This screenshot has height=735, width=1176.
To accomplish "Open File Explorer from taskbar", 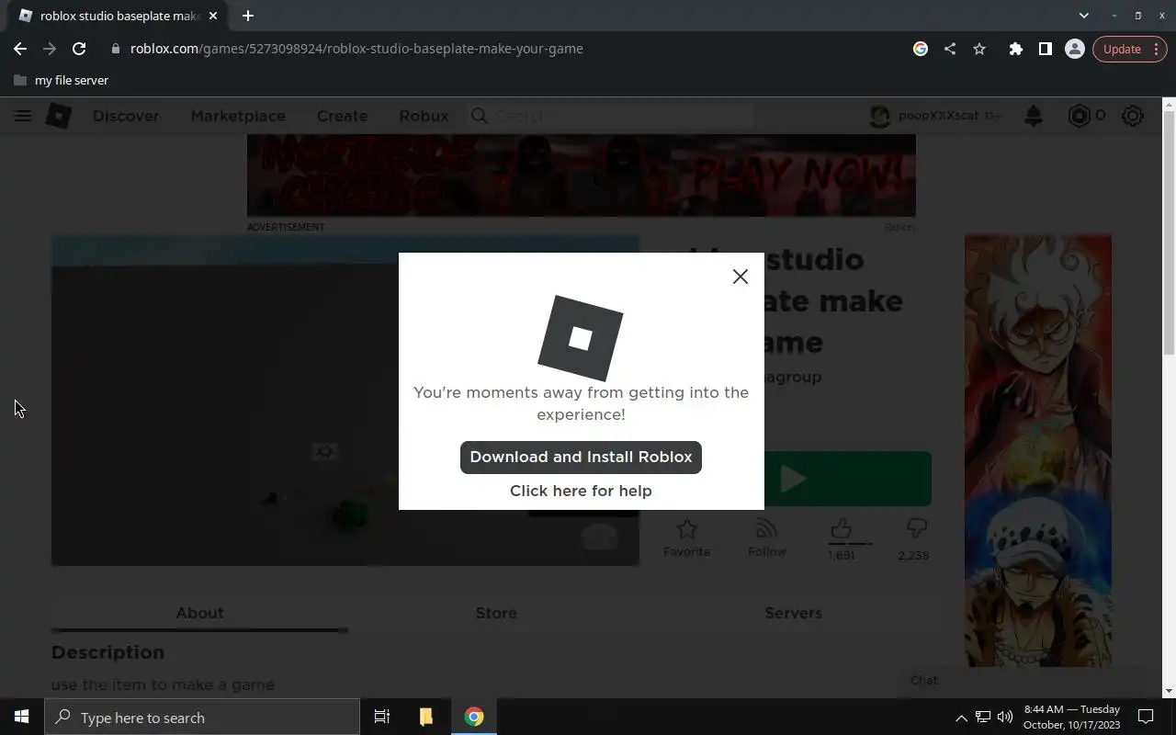I will coord(426,717).
